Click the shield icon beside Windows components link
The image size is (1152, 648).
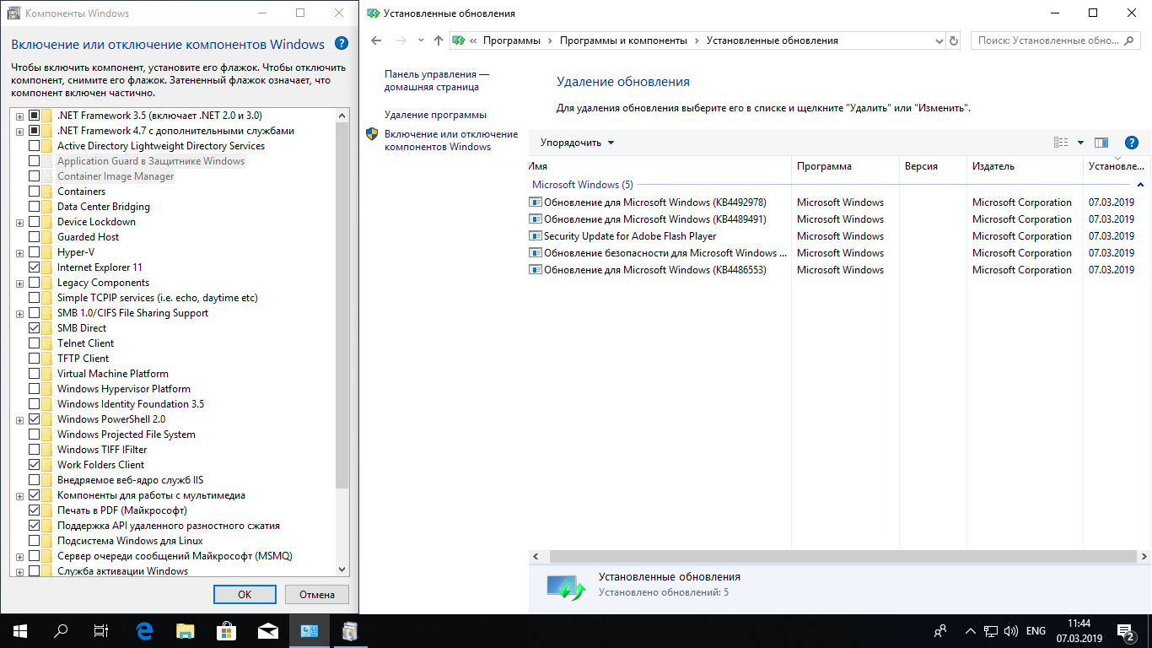tap(372, 134)
